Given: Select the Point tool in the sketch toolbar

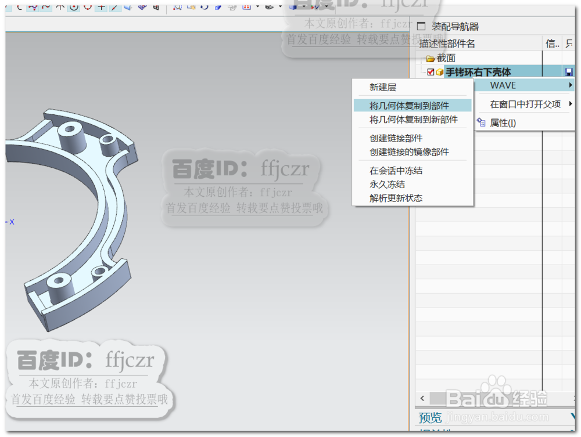Looking at the screenshot, I should point(101,8).
